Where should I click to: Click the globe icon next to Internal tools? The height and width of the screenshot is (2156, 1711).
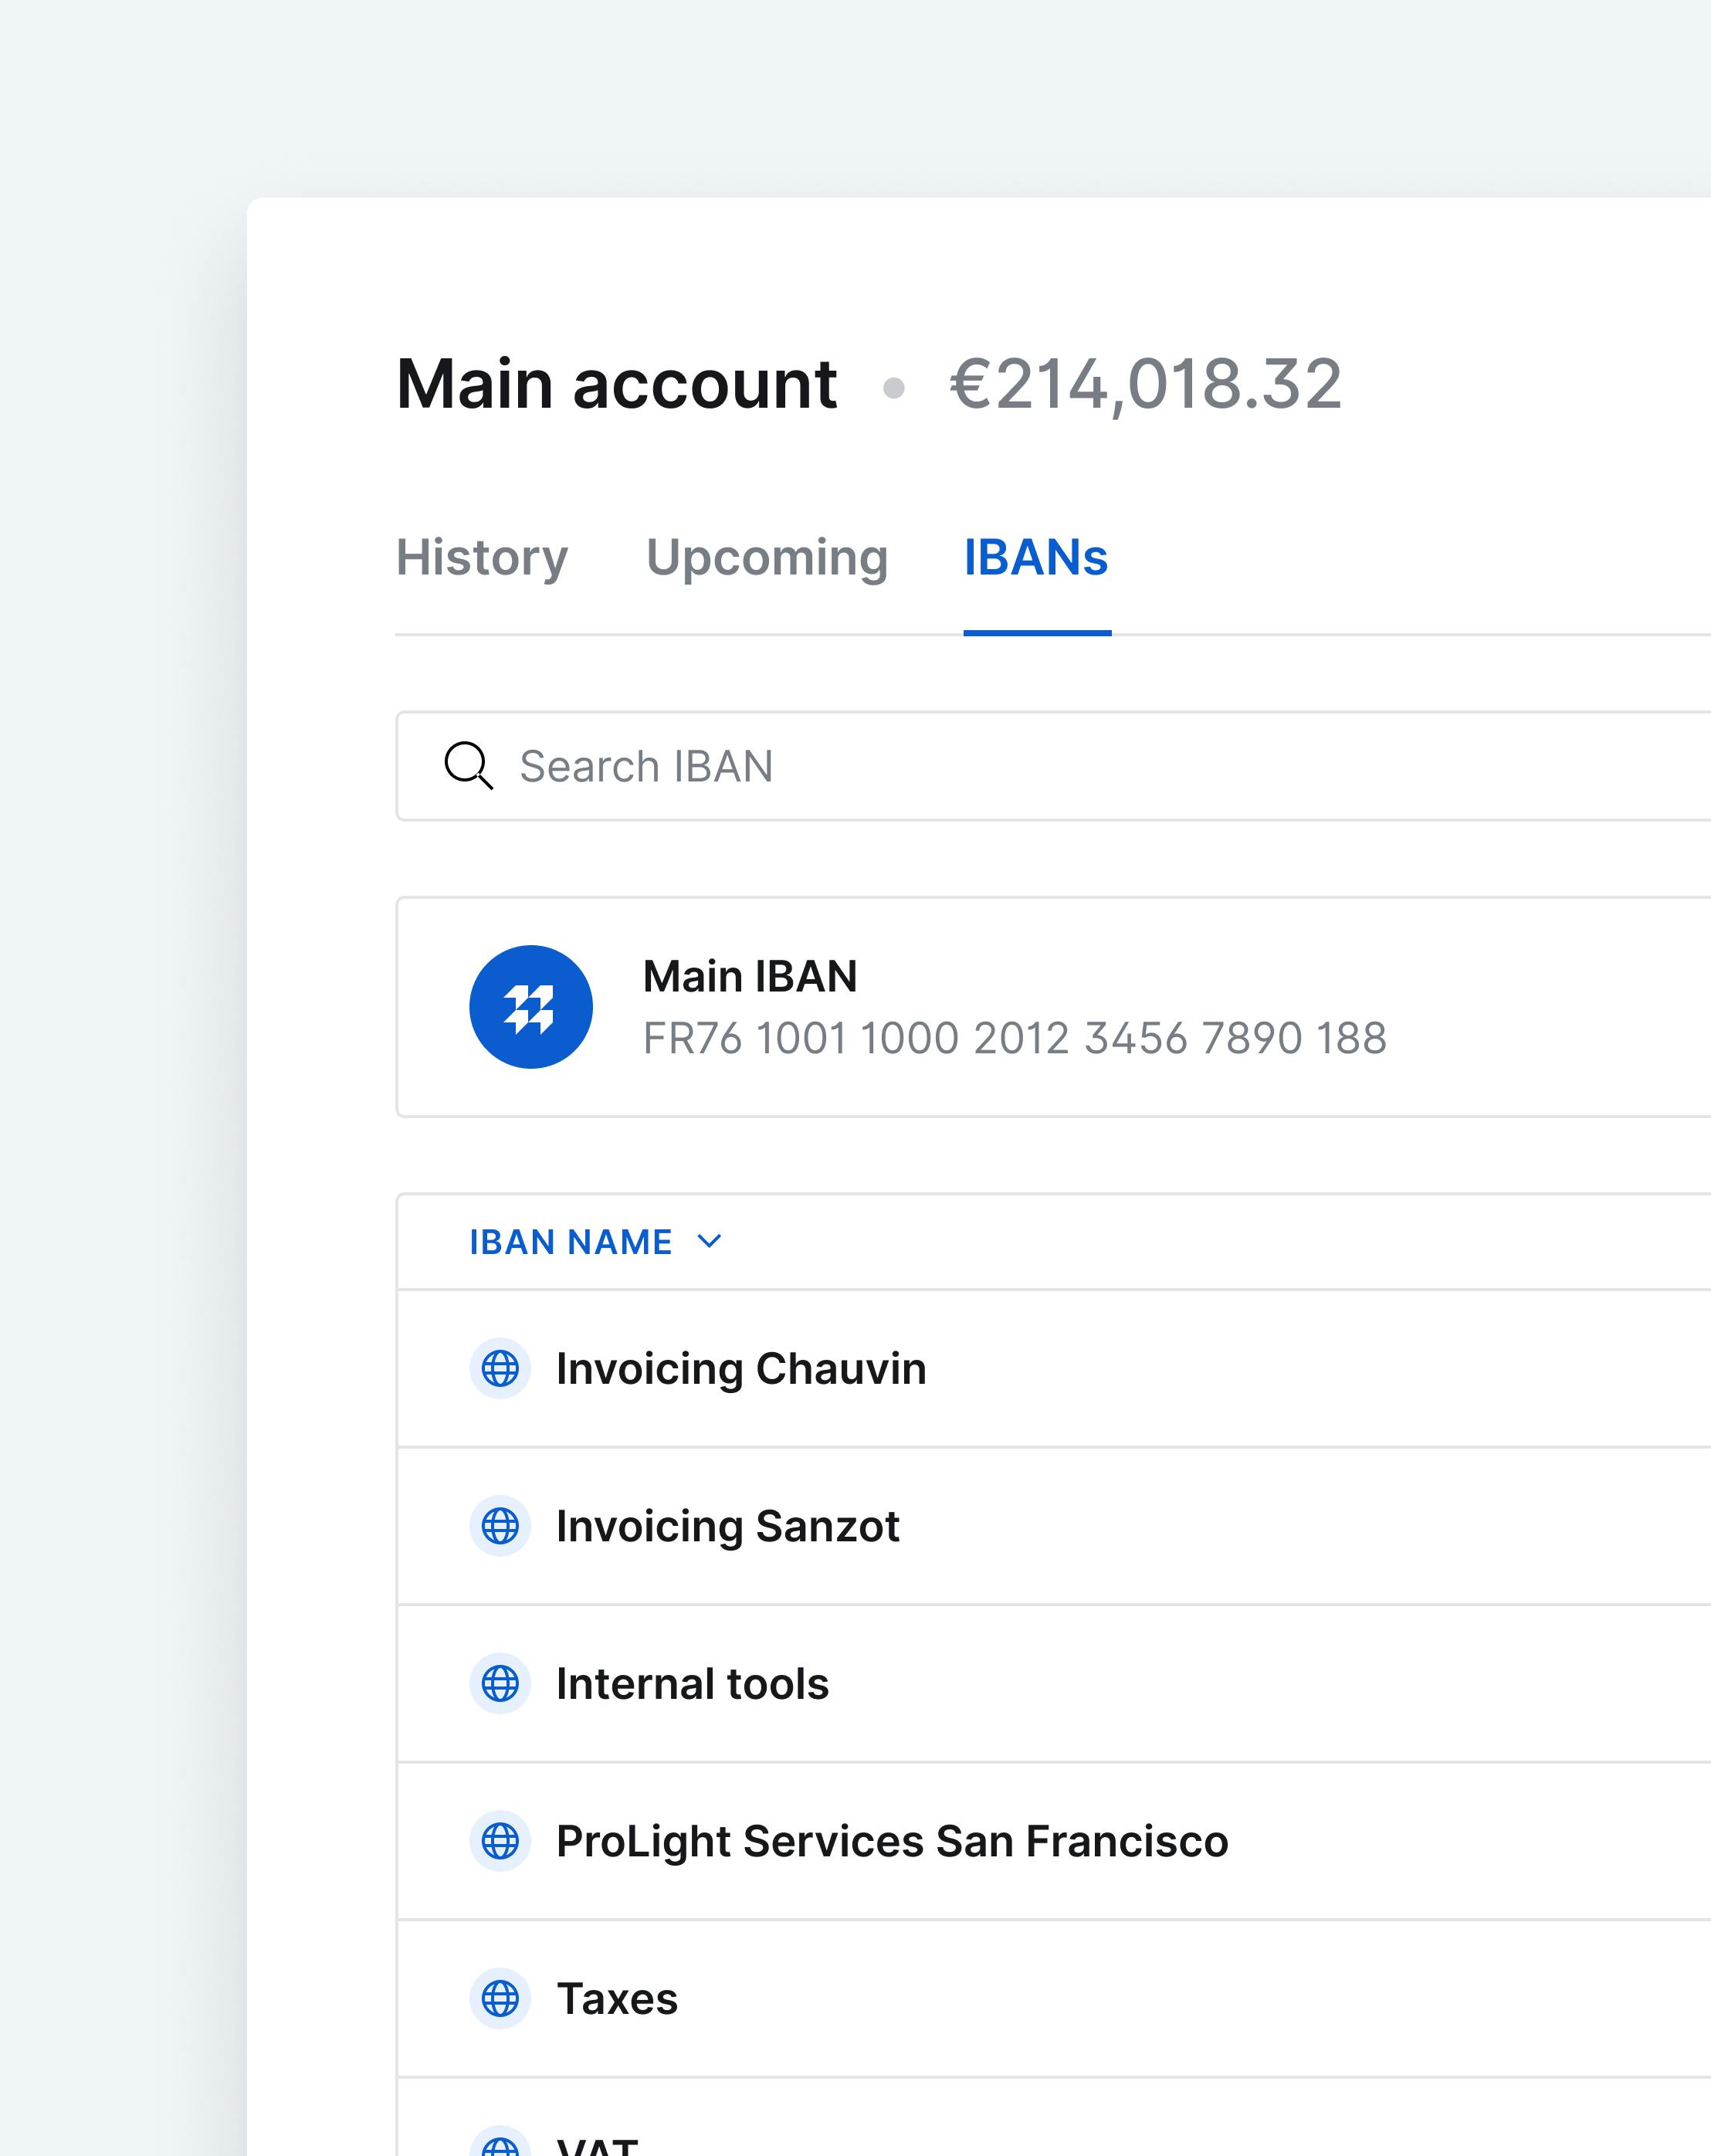coord(500,1684)
